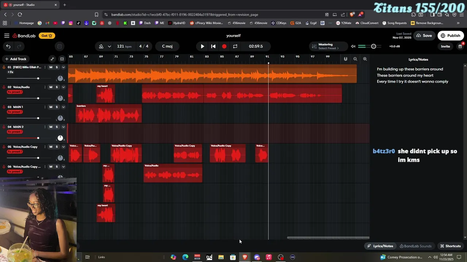Click the horizontal timeline scrollbar
This screenshot has height=262, width=467.
pos(328,238)
